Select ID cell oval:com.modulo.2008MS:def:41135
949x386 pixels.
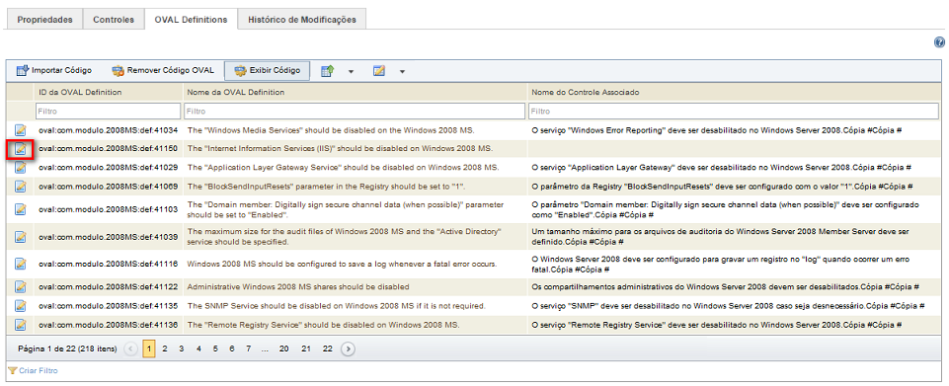(x=108, y=305)
